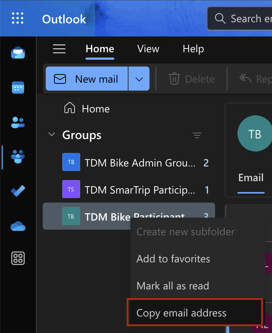Click the Search input box
Screen dimensions: 272x333
click(240, 18)
